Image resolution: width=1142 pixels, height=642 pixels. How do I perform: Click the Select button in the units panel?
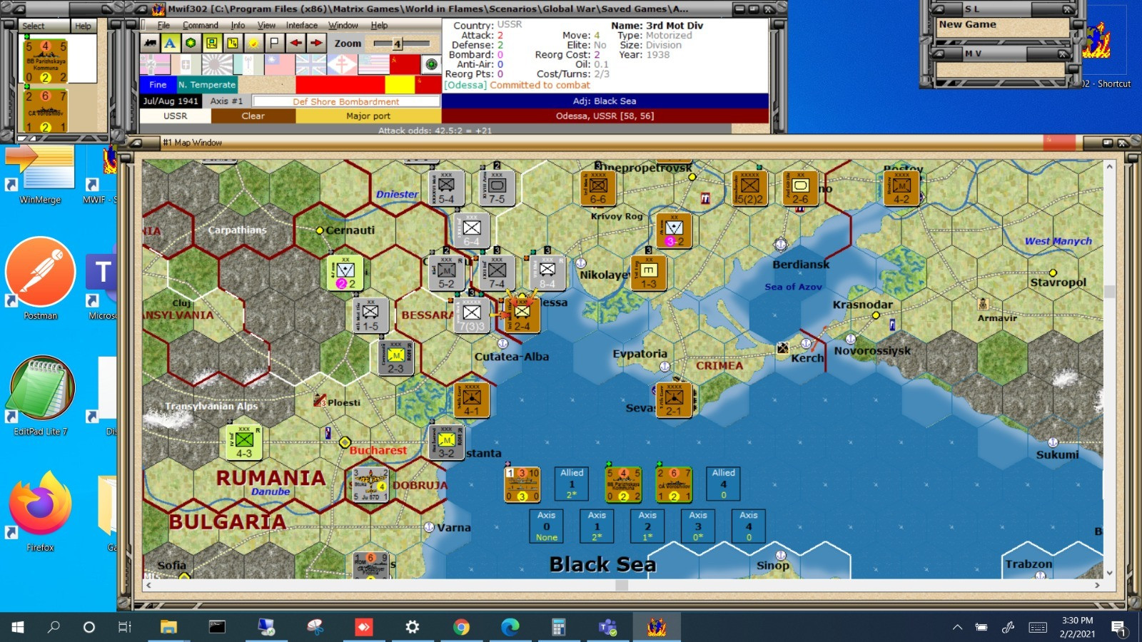pyautogui.click(x=33, y=26)
